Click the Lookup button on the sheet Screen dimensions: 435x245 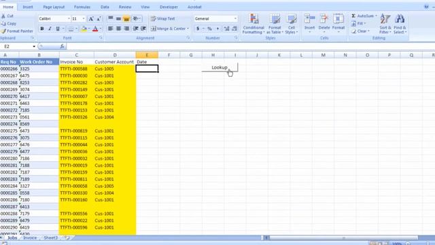pyautogui.click(x=220, y=67)
